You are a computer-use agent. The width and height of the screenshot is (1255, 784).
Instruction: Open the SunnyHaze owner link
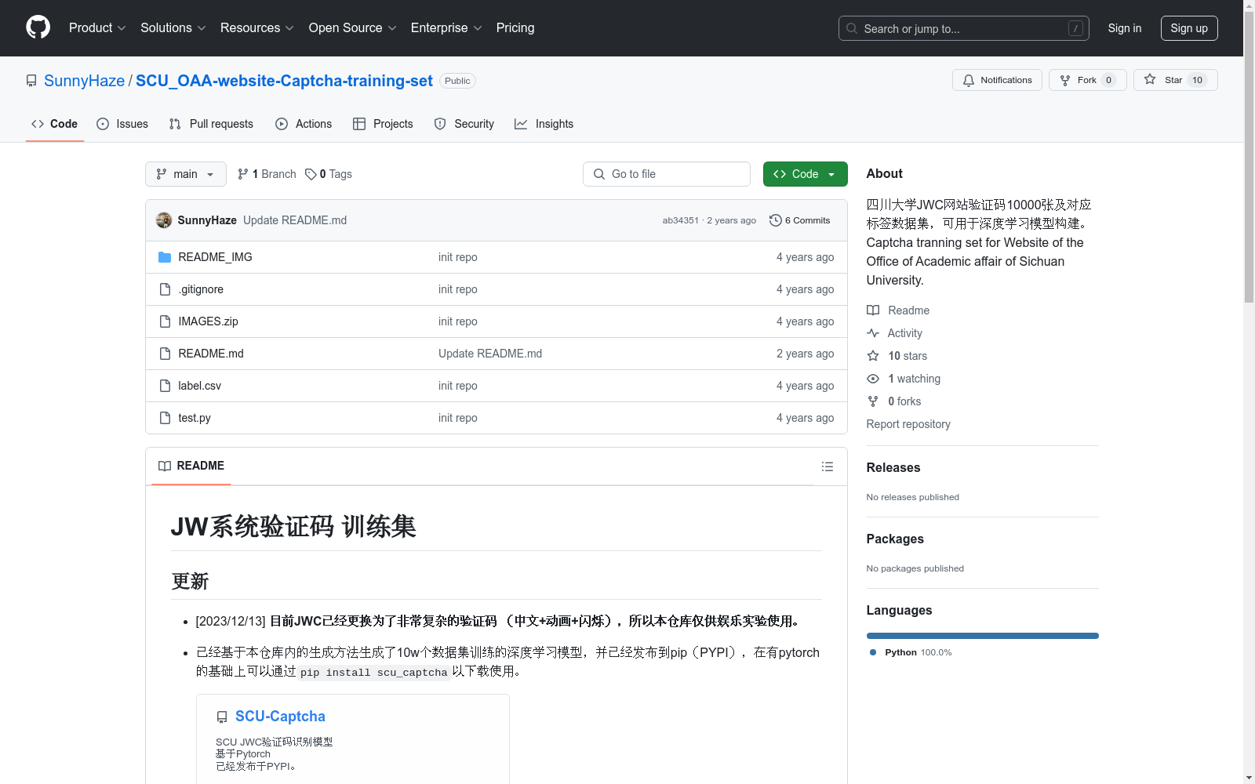click(x=84, y=81)
